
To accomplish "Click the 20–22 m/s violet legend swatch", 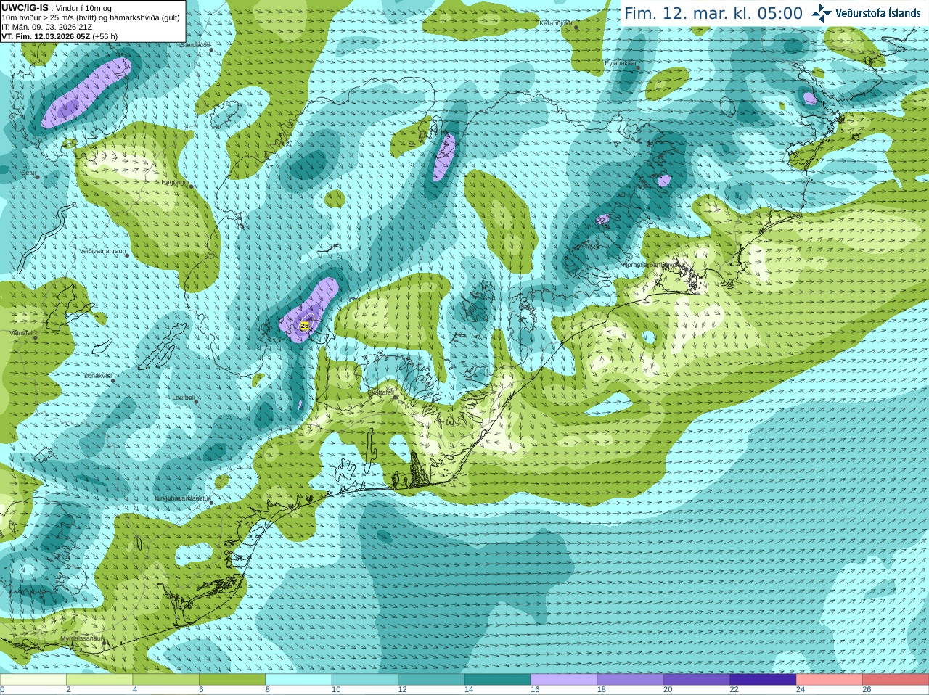I will pyautogui.click(x=697, y=680).
